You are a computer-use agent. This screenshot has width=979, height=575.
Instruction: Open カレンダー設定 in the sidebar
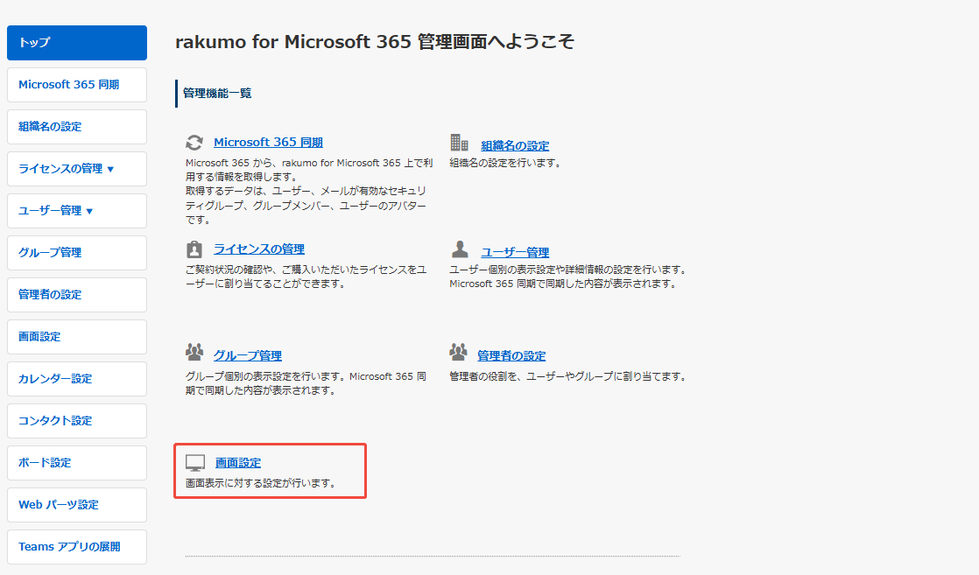point(77,379)
